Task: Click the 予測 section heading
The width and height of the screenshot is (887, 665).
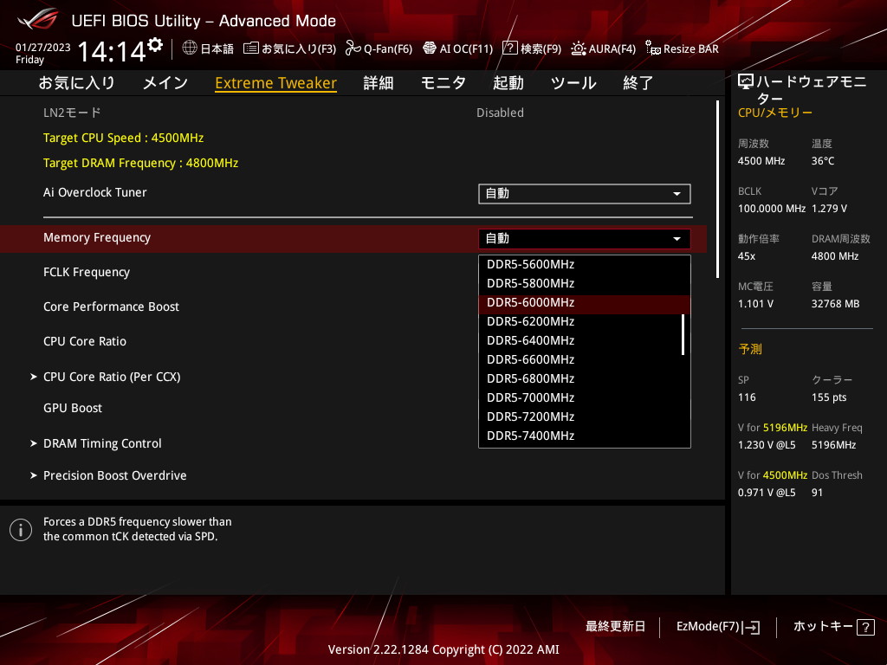Action: 750,350
